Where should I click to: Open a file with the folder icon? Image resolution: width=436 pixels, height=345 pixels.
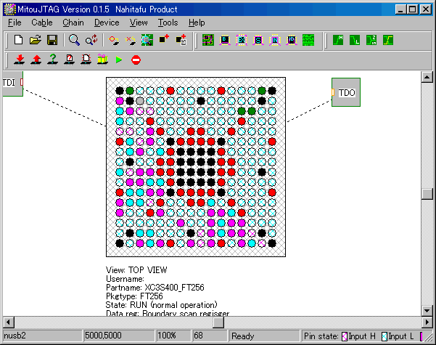point(36,40)
